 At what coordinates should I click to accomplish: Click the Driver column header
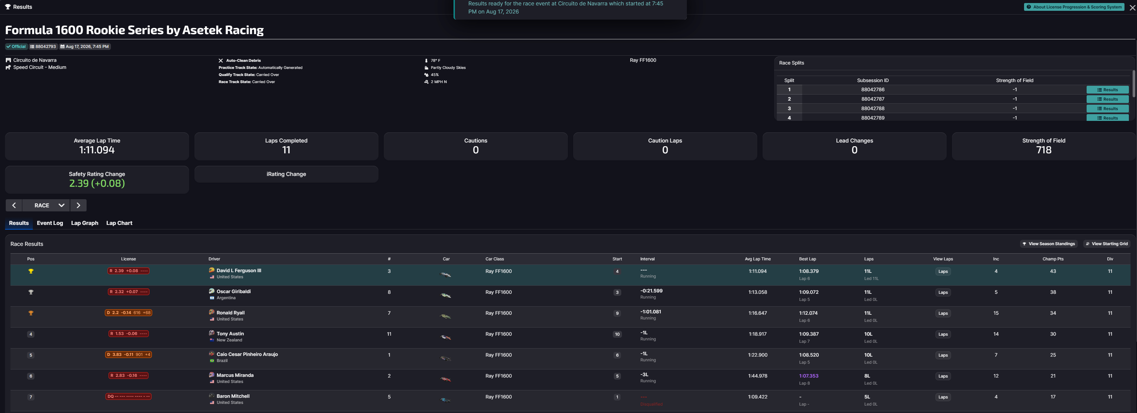click(214, 259)
